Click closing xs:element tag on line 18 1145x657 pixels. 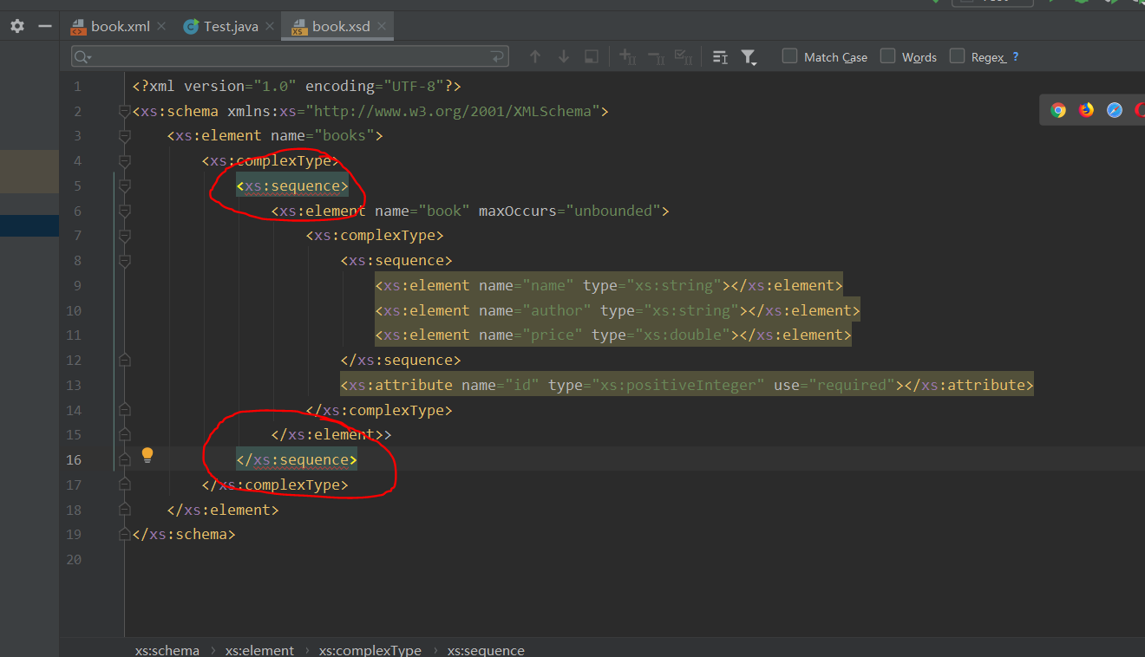pos(223,510)
